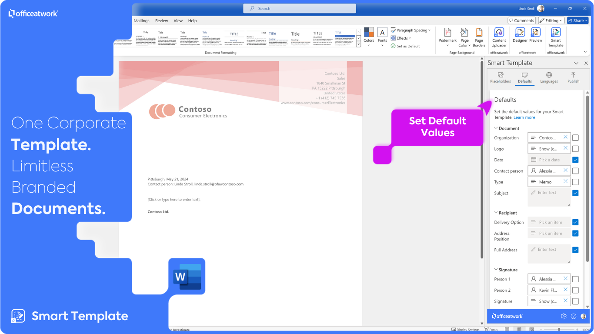
Task: Switch to Focus mode in status bar
Action: pyautogui.click(x=491, y=330)
